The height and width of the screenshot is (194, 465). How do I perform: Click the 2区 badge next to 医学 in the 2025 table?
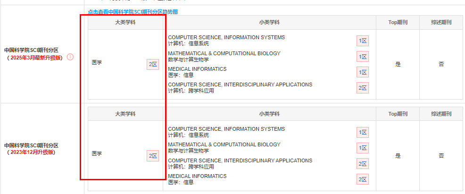pos(153,64)
